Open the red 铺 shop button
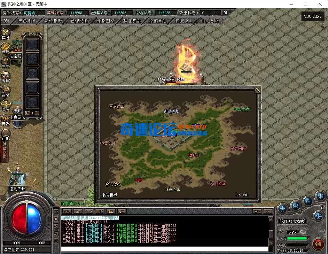 click(x=318, y=244)
